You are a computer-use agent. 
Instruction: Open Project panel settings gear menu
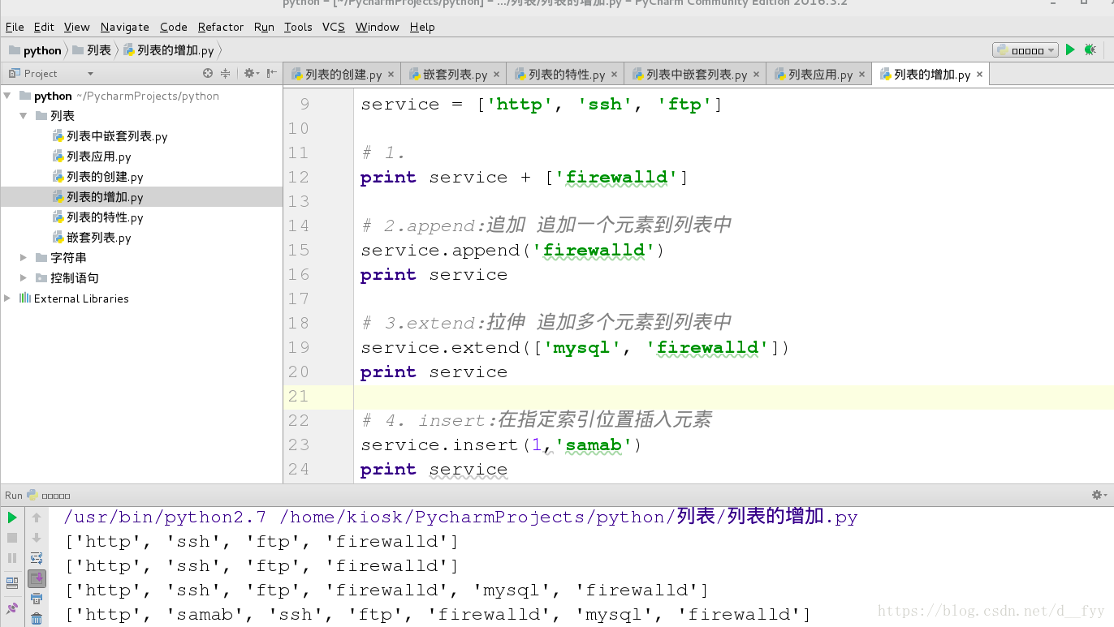tap(251, 73)
